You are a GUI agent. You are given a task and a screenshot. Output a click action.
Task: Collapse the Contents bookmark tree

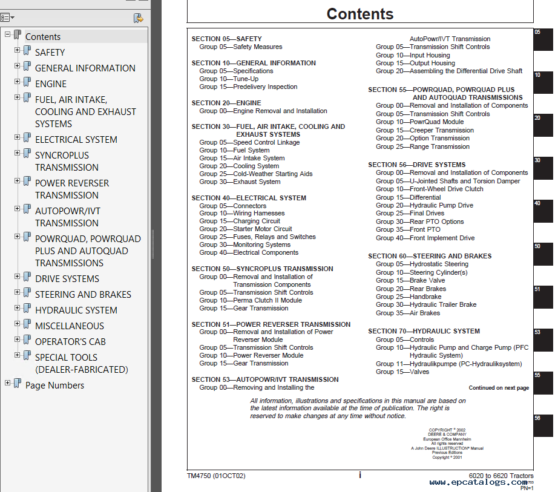click(7, 34)
